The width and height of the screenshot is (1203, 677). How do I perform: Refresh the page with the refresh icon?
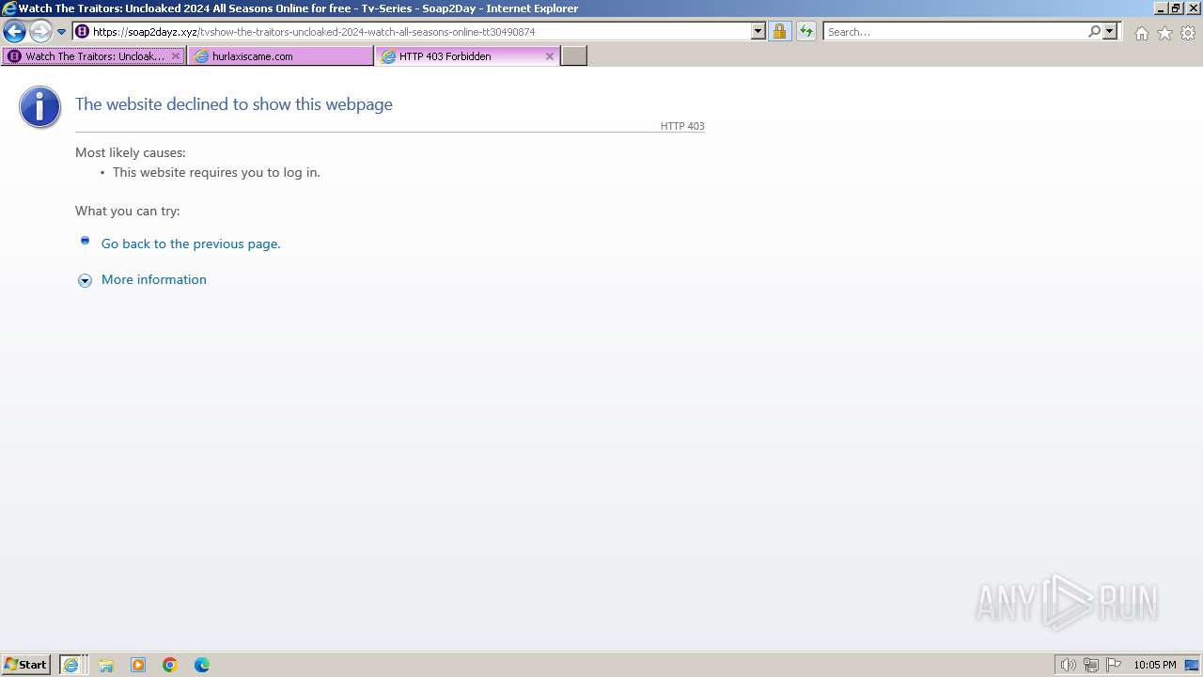pyautogui.click(x=806, y=32)
